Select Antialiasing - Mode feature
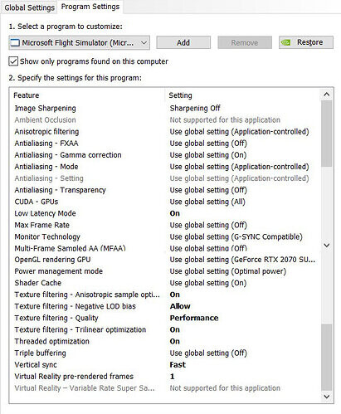Viewport: 341px width, 414px height. click(46, 167)
